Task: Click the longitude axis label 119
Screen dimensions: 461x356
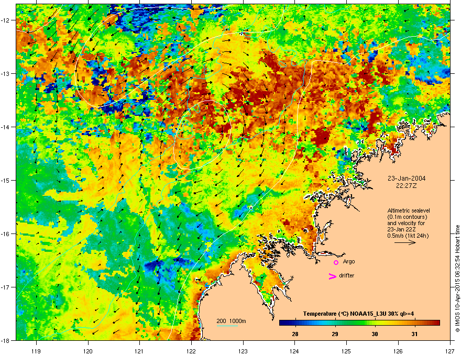Action: 36,351
